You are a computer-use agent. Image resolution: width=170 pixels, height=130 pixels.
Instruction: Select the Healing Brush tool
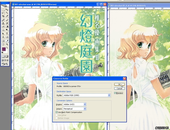3,20
